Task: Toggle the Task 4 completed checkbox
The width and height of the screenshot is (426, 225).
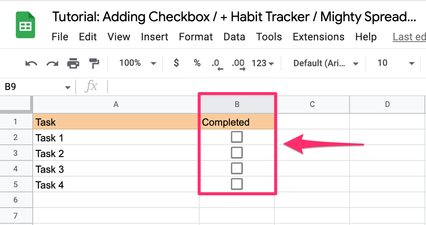Action: [237, 184]
